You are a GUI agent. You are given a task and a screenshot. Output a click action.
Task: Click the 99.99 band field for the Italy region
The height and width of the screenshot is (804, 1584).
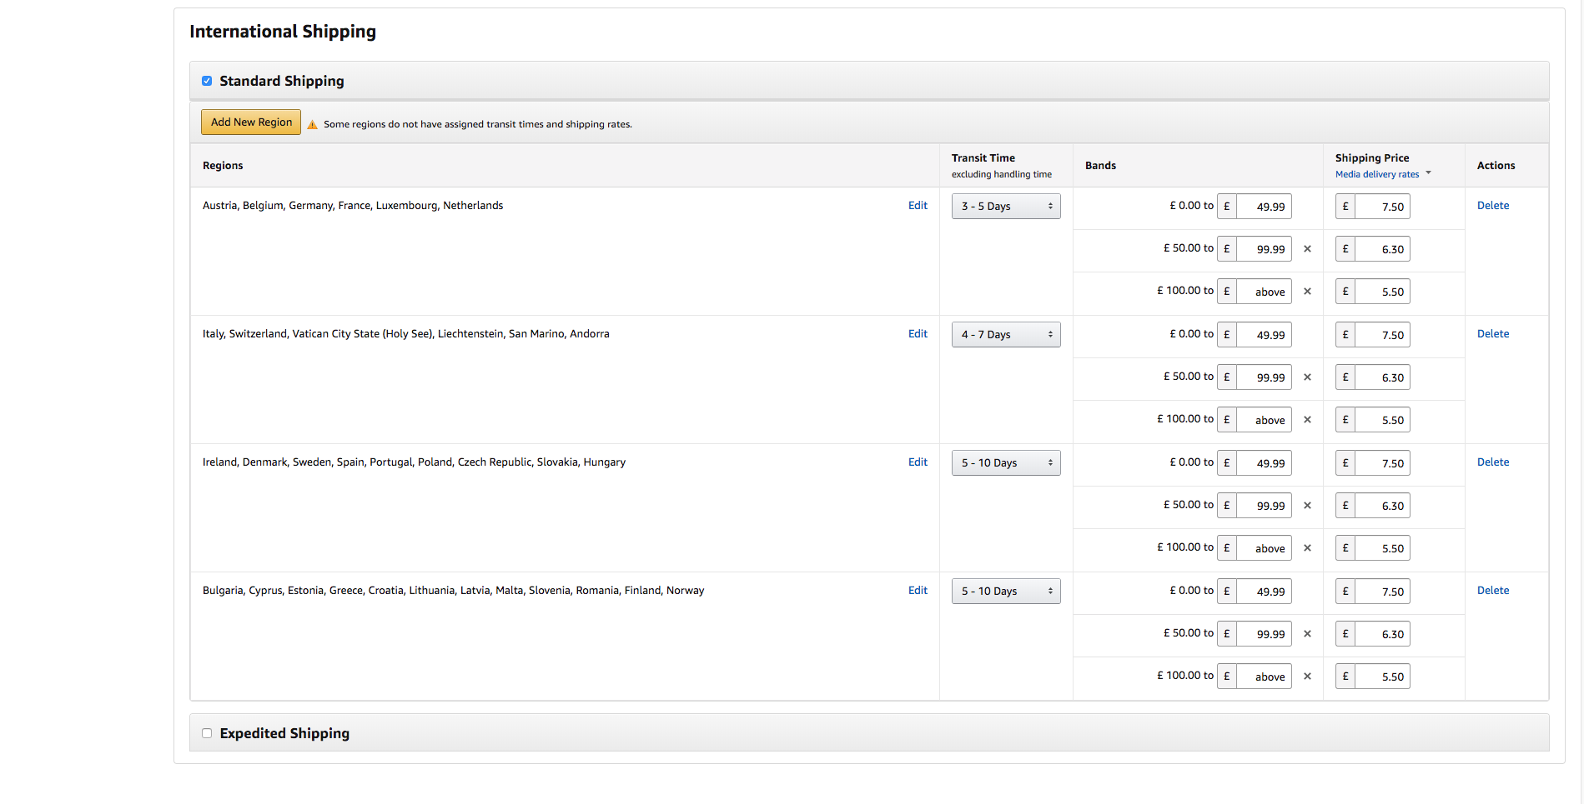(x=1264, y=377)
